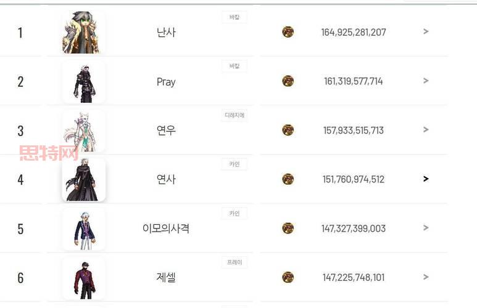This screenshot has height=308, width=477.
Task: View the rank 3 연우 character portrait
Action: [84, 131]
